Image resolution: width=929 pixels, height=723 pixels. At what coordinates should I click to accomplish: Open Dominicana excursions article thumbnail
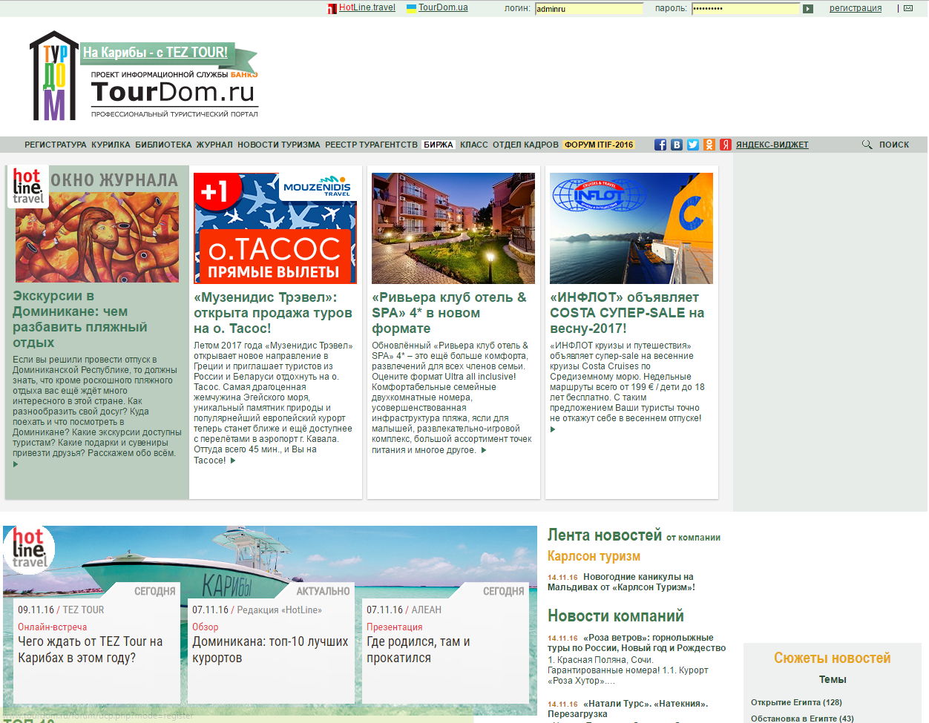tap(97, 237)
